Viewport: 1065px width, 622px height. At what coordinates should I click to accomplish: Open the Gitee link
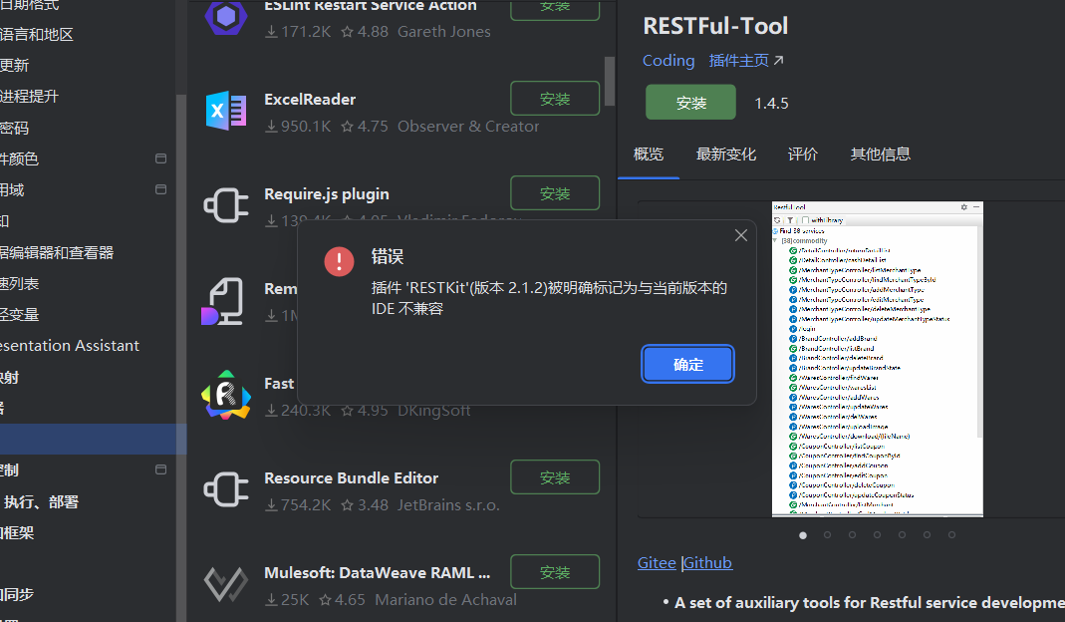(657, 563)
